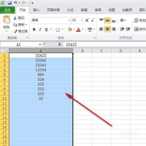The image size is (146, 146).
Task: Switch to the 插入 Insert tab
Action: [36, 10]
